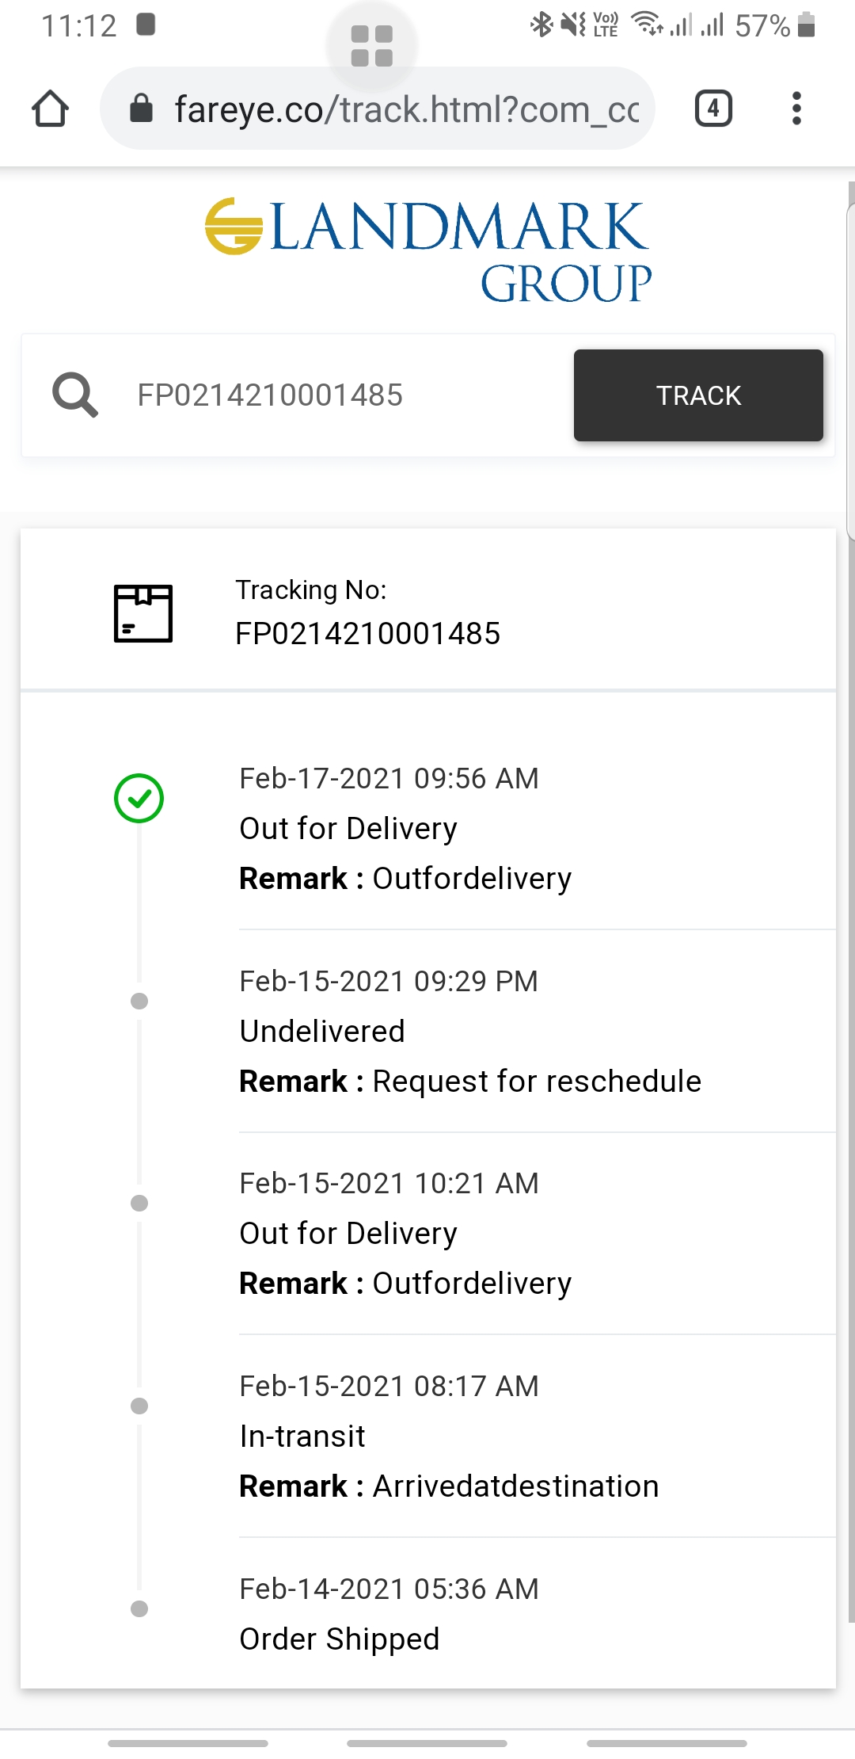
Task: Select the Order Shipped timeline dot
Action: (139, 1608)
